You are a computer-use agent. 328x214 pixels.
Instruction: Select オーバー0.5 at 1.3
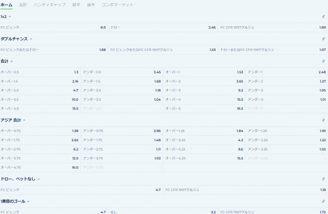pos(40,72)
